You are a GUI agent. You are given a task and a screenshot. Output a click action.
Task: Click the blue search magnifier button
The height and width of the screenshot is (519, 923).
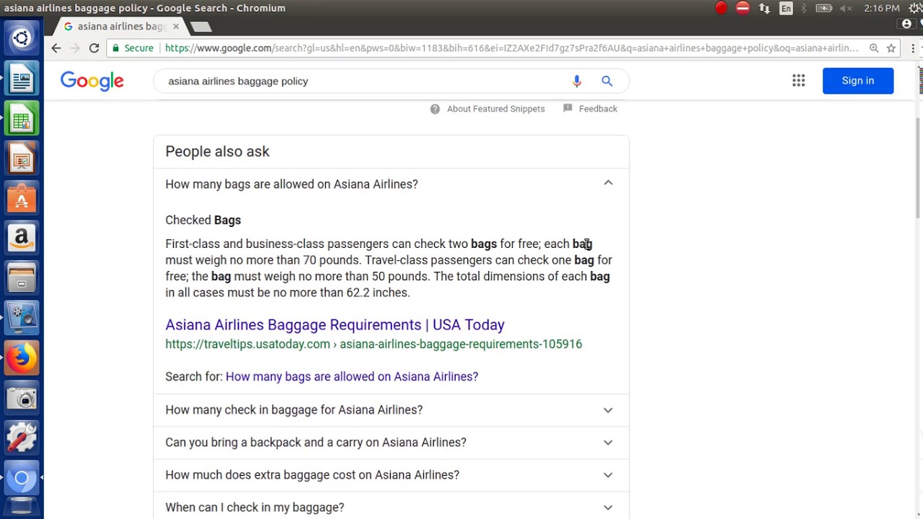click(607, 81)
